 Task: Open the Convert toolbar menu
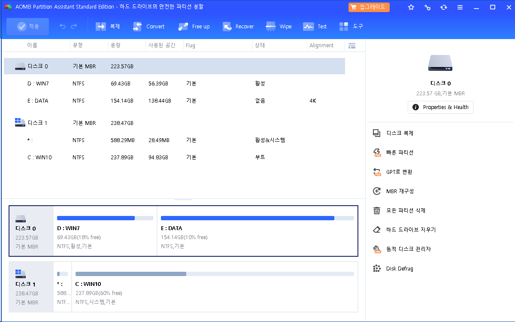pos(148,27)
